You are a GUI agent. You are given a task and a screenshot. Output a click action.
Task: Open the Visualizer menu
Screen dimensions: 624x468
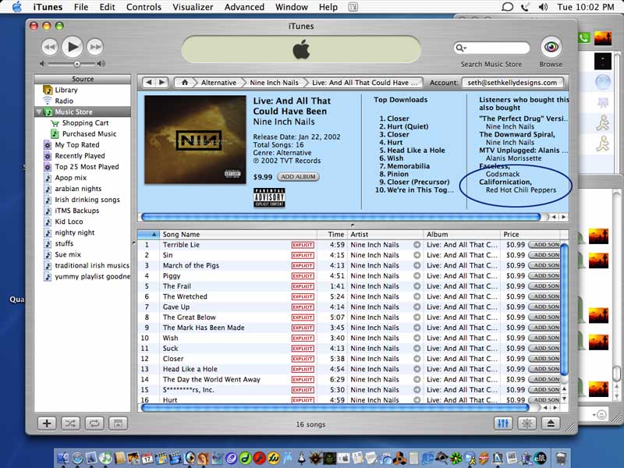[193, 7]
